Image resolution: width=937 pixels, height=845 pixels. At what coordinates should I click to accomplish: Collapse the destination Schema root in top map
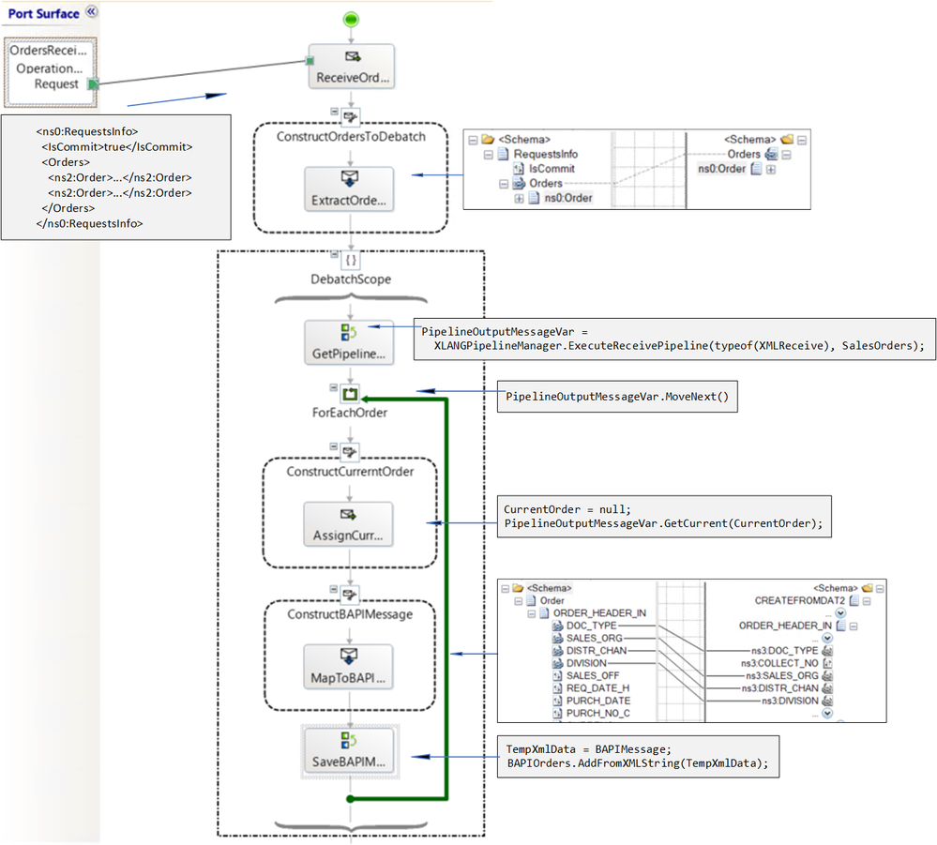tap(802, 140)
